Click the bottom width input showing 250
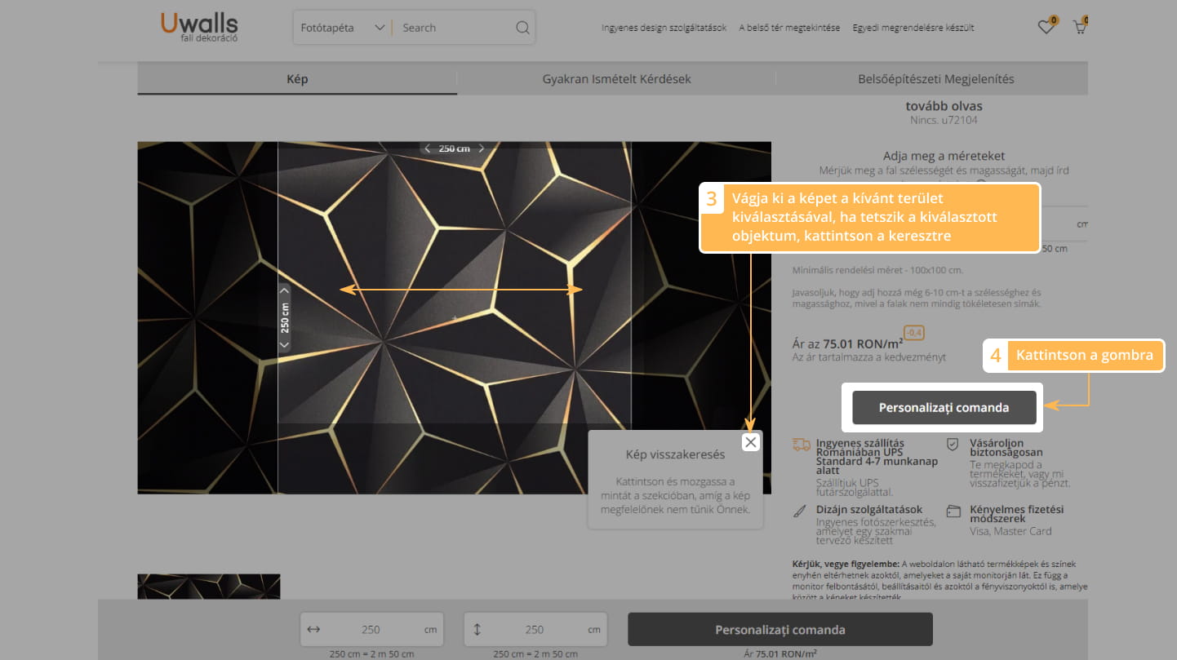 371,630
